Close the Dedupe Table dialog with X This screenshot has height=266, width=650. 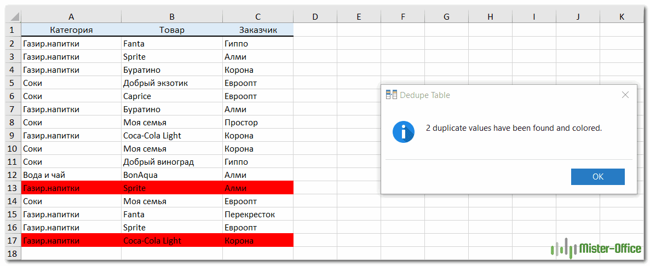[x=625, y=95]
